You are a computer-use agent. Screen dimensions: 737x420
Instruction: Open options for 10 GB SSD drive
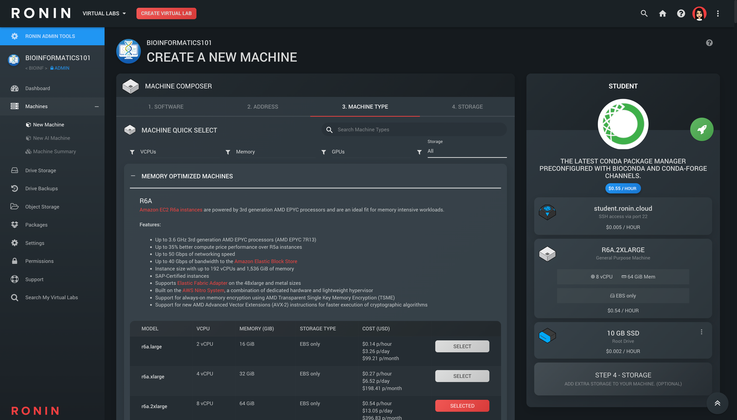pyautogui.click(x=701, y=332)
